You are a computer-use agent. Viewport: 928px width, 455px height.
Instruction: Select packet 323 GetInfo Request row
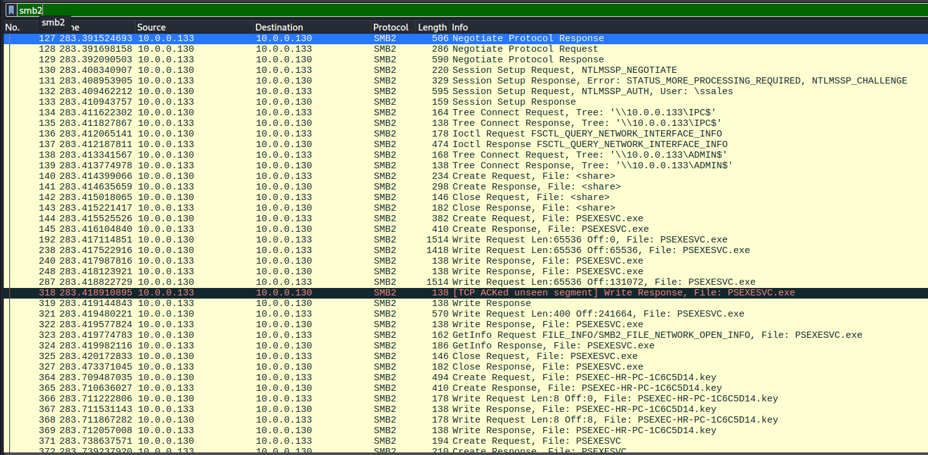click(x=465, y=335)
